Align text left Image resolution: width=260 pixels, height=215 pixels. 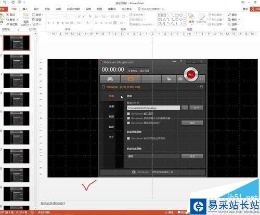97,23
